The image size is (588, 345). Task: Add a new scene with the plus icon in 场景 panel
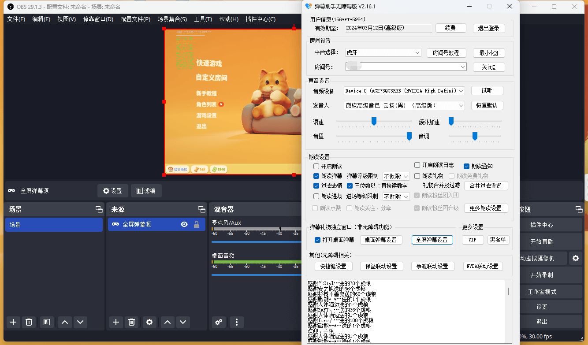pyautogui.click(x=13, y=322)
